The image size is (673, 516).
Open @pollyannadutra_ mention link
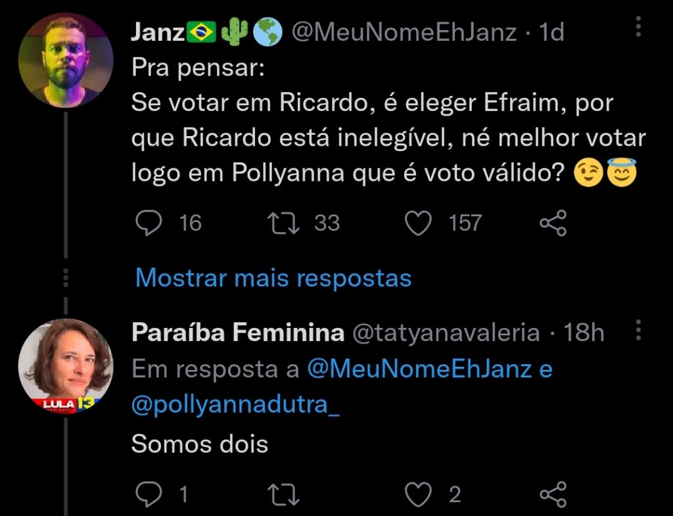[235, 405]
